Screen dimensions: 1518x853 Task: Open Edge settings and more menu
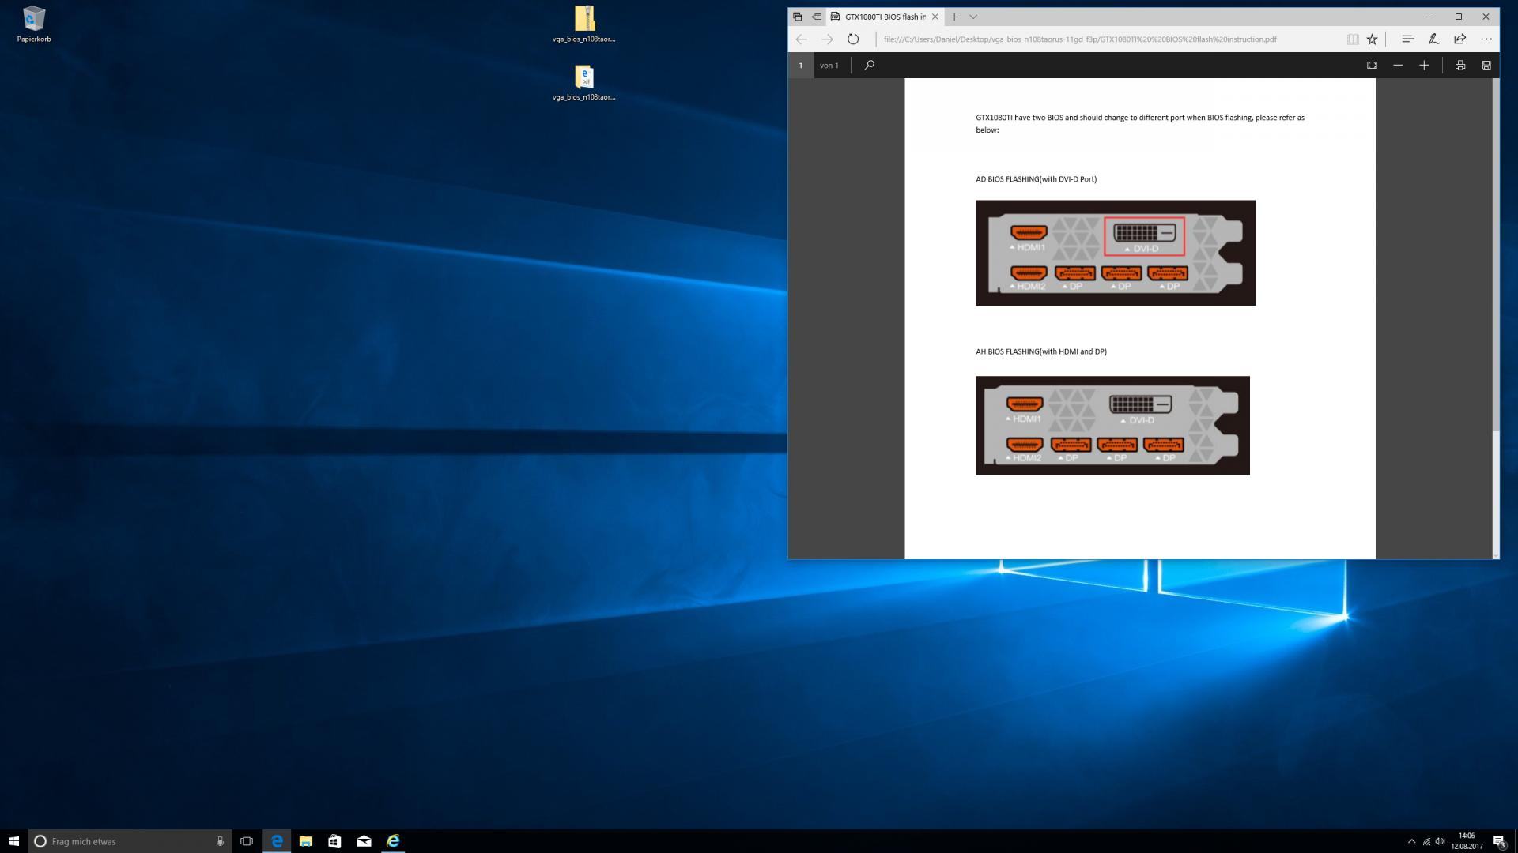[x=1486, y=39]
